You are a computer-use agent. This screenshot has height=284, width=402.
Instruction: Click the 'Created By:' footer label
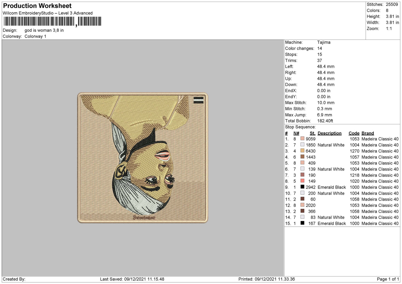(x=14, y=279)
